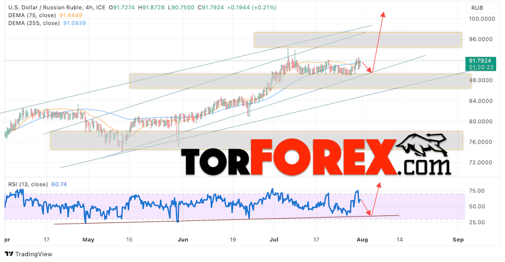This screenshot has width=505, height=262.
Task: Click the 100.0000 price axis label
Action: pyautogui.click(x=482, y=19)
